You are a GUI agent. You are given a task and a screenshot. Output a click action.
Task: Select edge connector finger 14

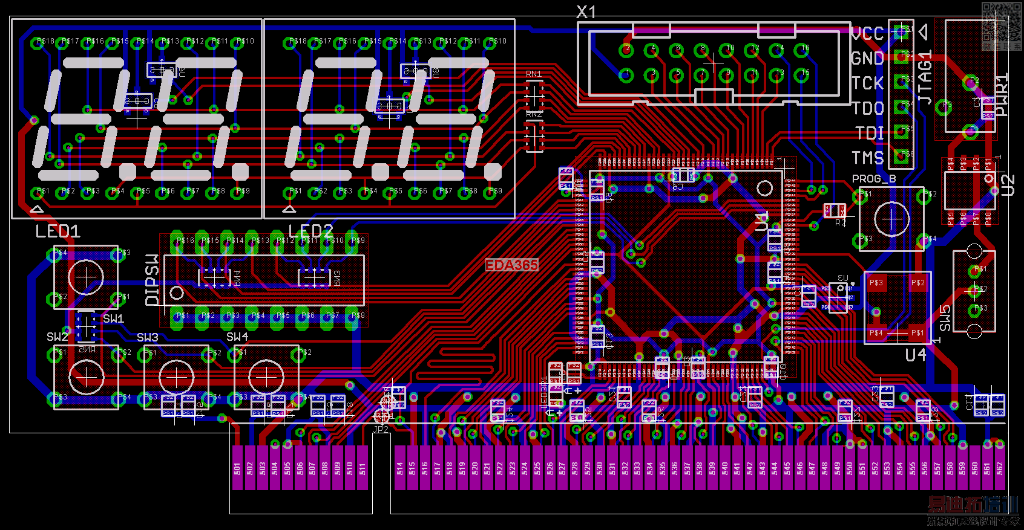[x=400, y=468]
